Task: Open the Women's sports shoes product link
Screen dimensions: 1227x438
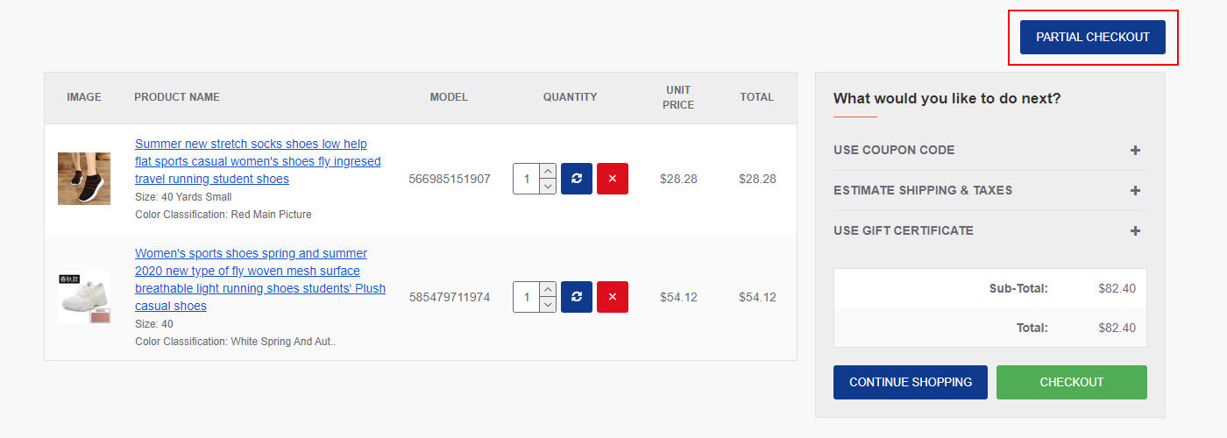Action: (259, 279)
